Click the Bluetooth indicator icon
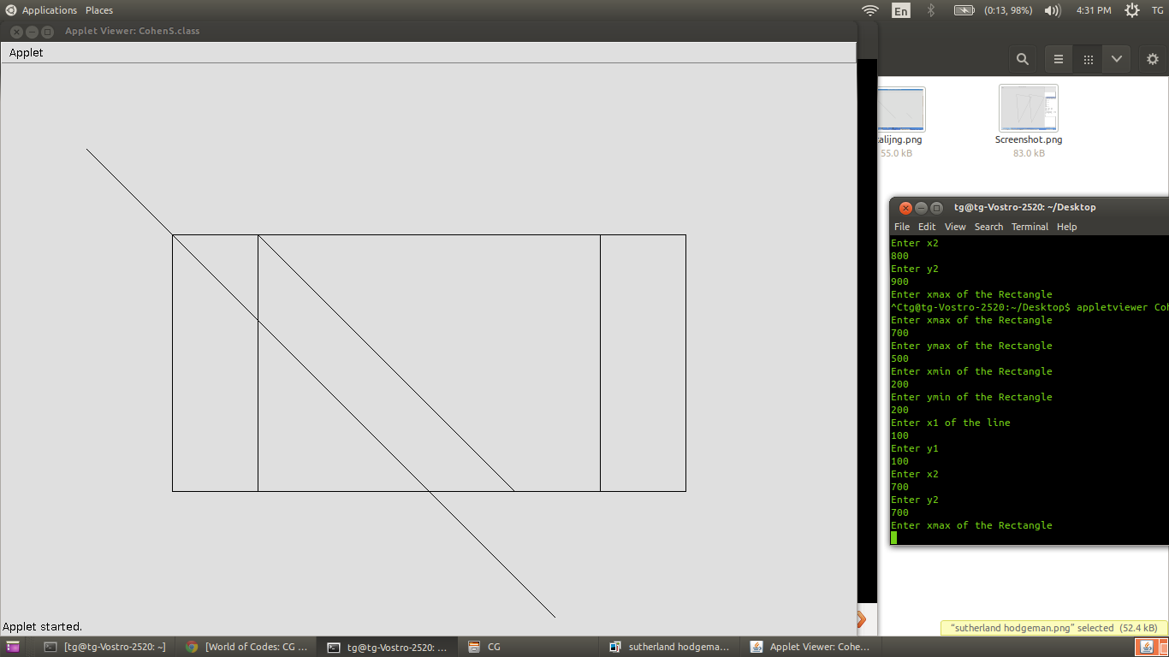This screenshot has height=657, width=1169. (x=932, y=10)
